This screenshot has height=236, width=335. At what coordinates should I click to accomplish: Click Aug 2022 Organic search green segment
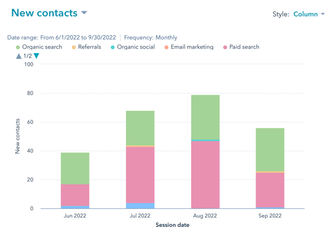click(205, 117)
